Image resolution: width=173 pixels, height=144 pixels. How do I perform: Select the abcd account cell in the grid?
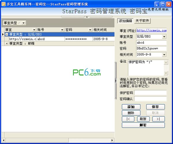click(51, 39)
